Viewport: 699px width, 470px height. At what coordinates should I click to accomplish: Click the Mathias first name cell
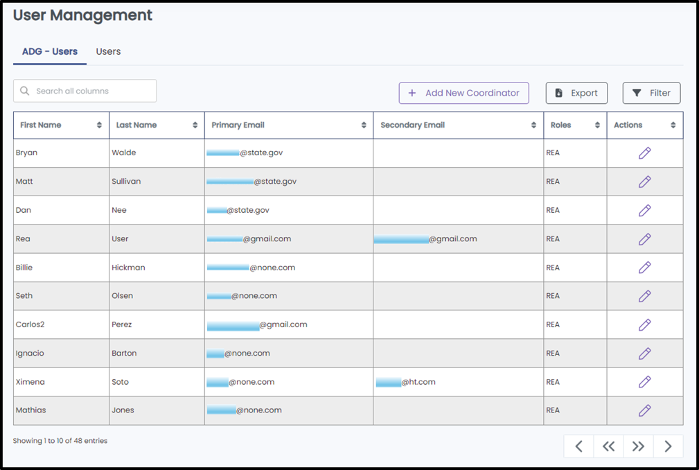coord(61,410)
